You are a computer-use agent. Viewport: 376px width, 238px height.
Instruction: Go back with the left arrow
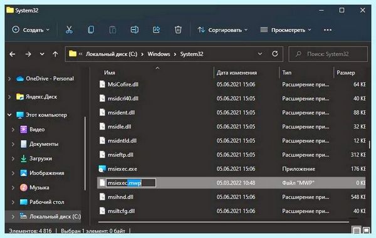coord(13,54)
